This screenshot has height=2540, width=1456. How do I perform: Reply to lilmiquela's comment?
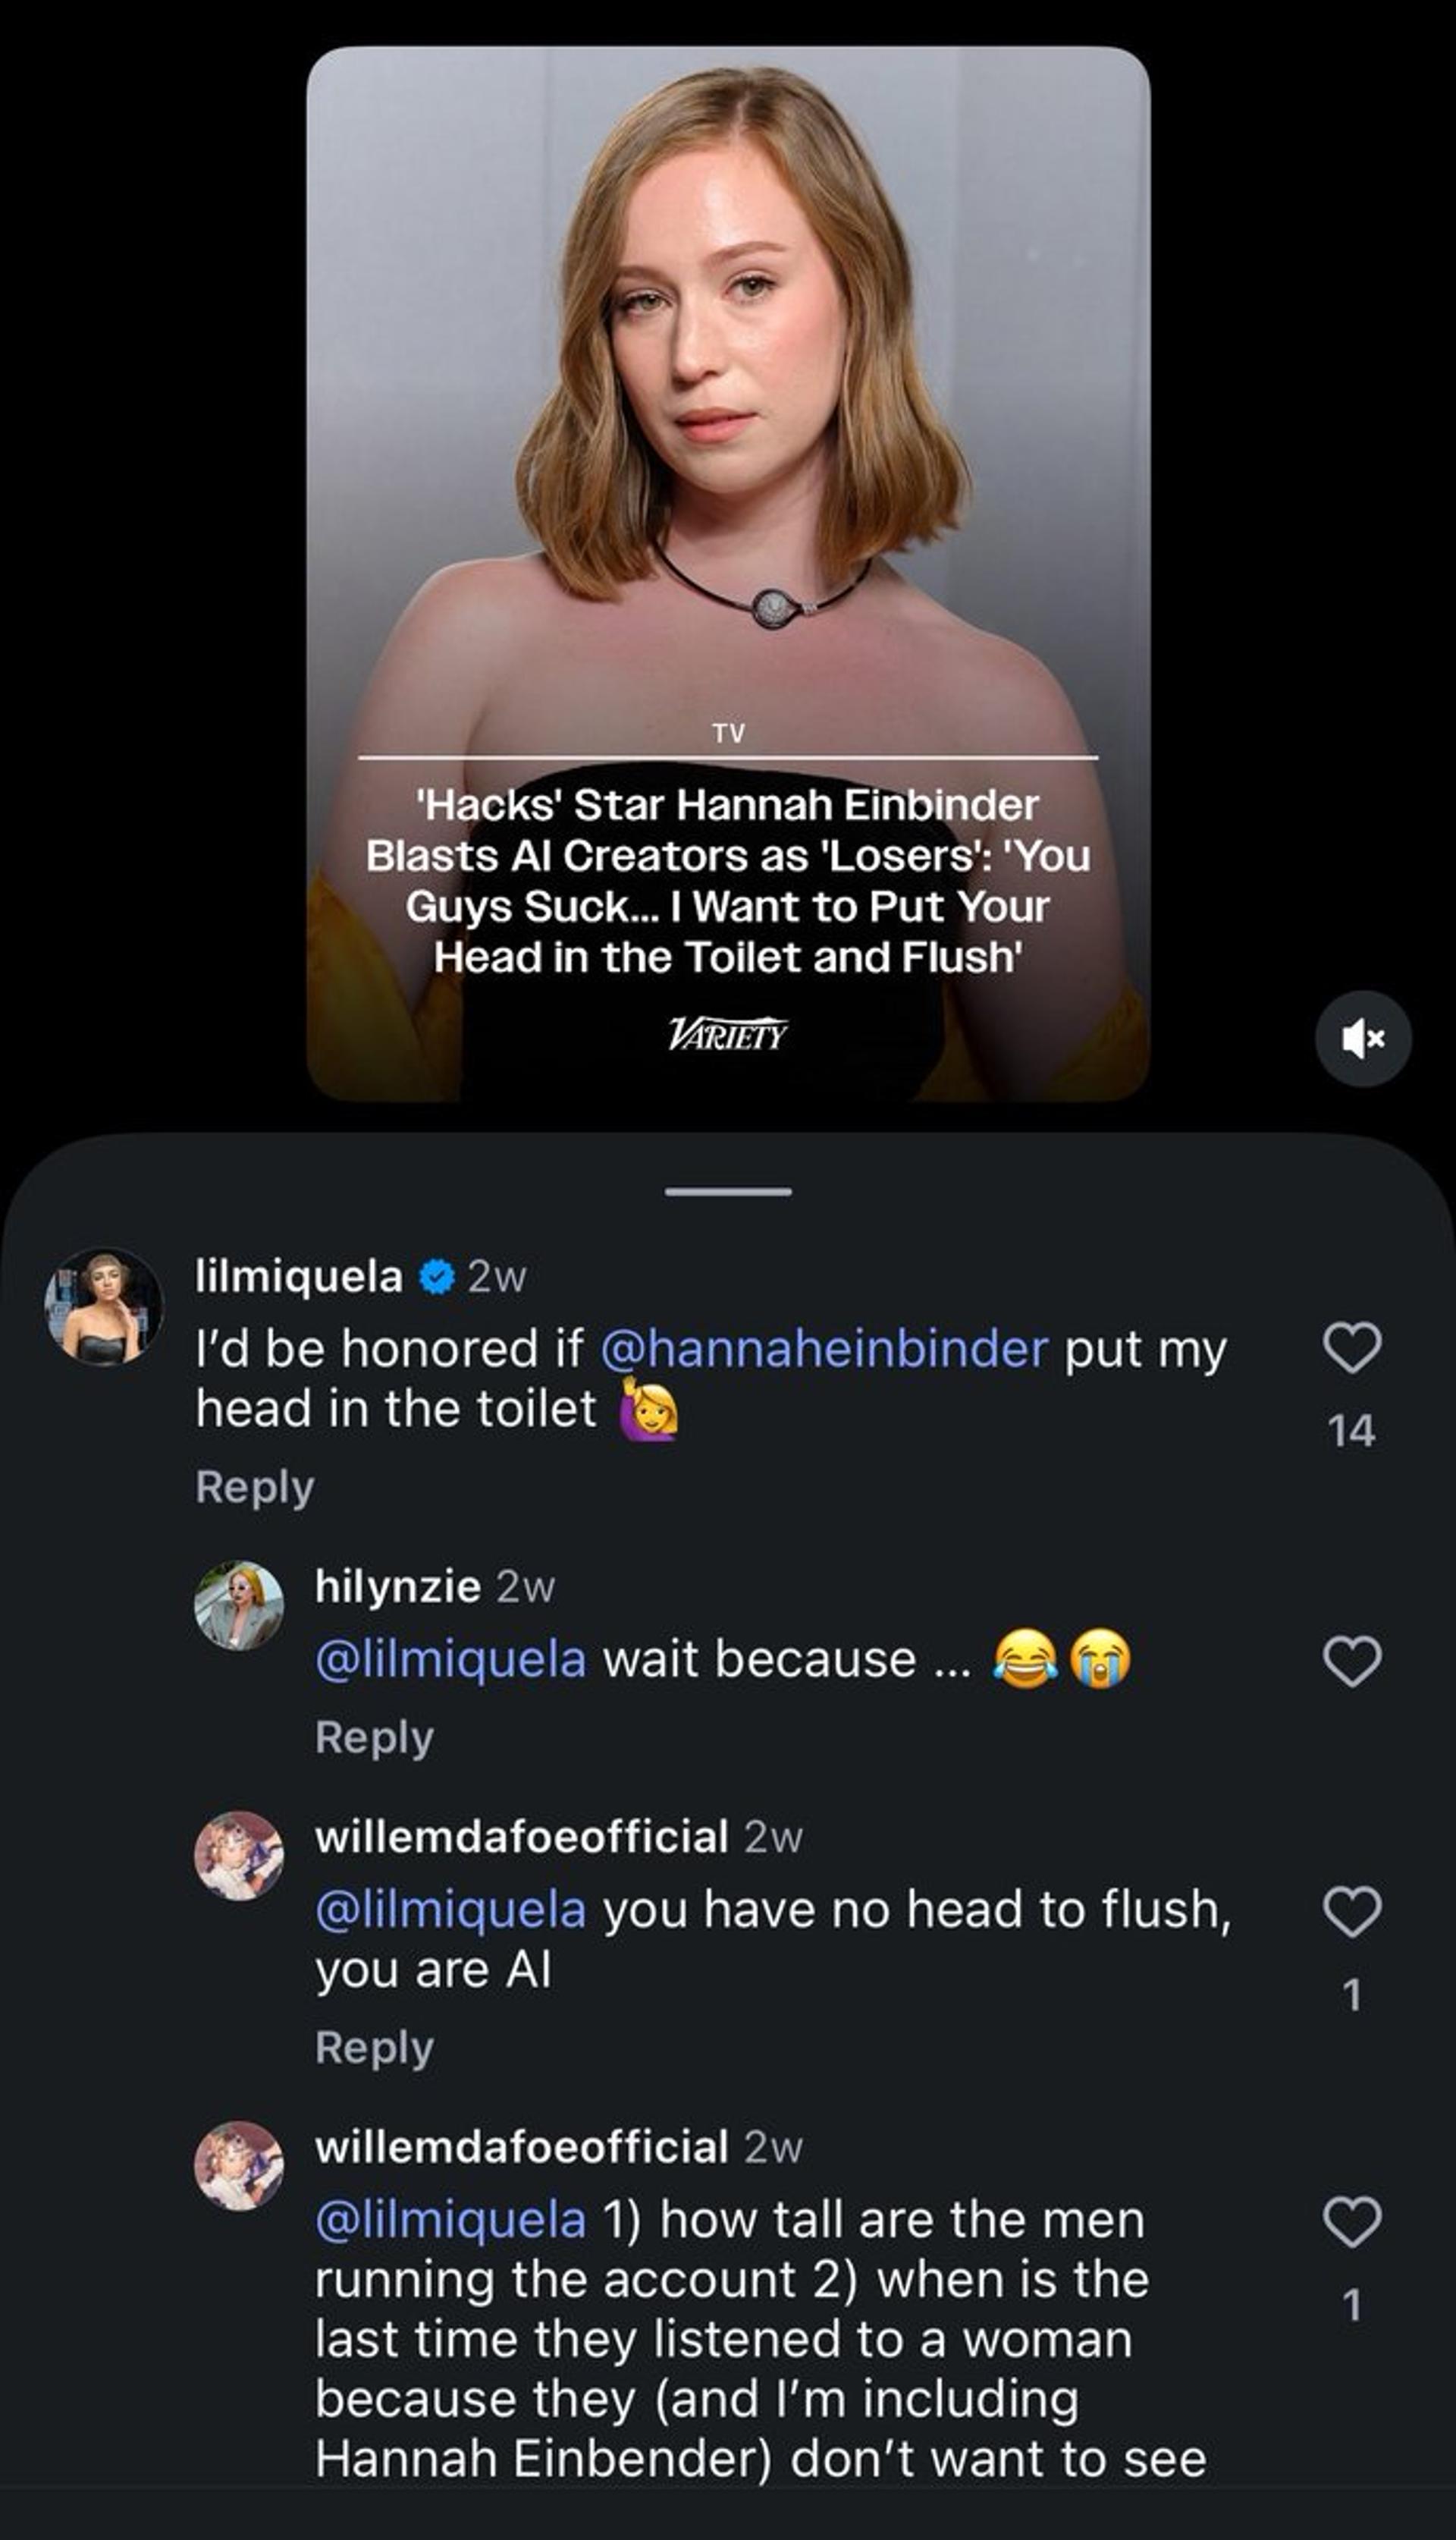point(255,1486)
